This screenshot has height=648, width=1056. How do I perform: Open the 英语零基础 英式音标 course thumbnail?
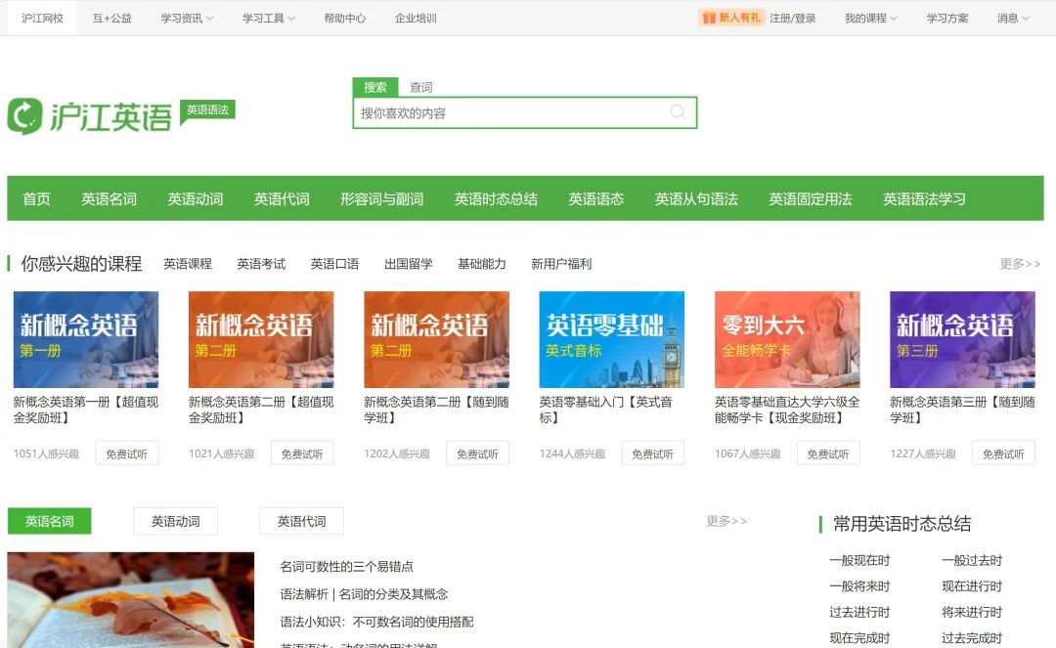tap(611, 339)
